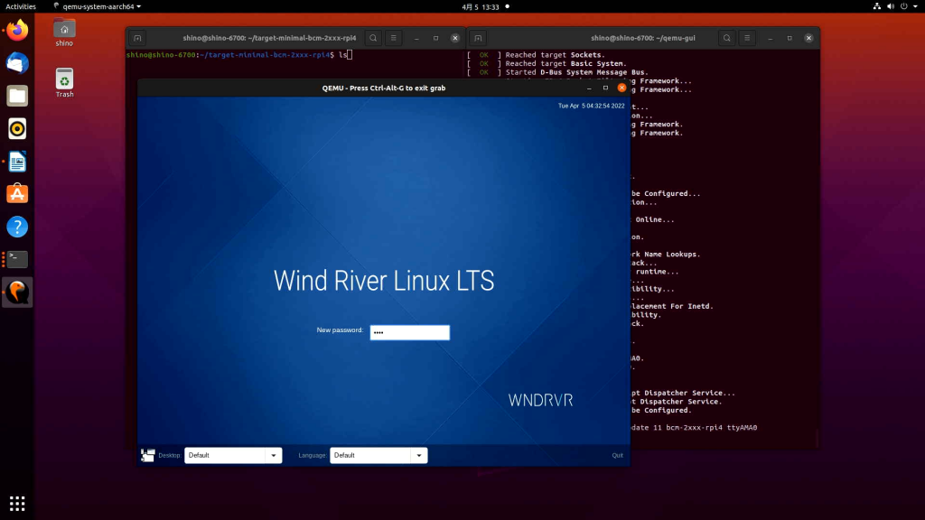Screen dimensions: 925x520
Task: Open the Help application icon
Action: pyautogui.click(x=16, y=227)
